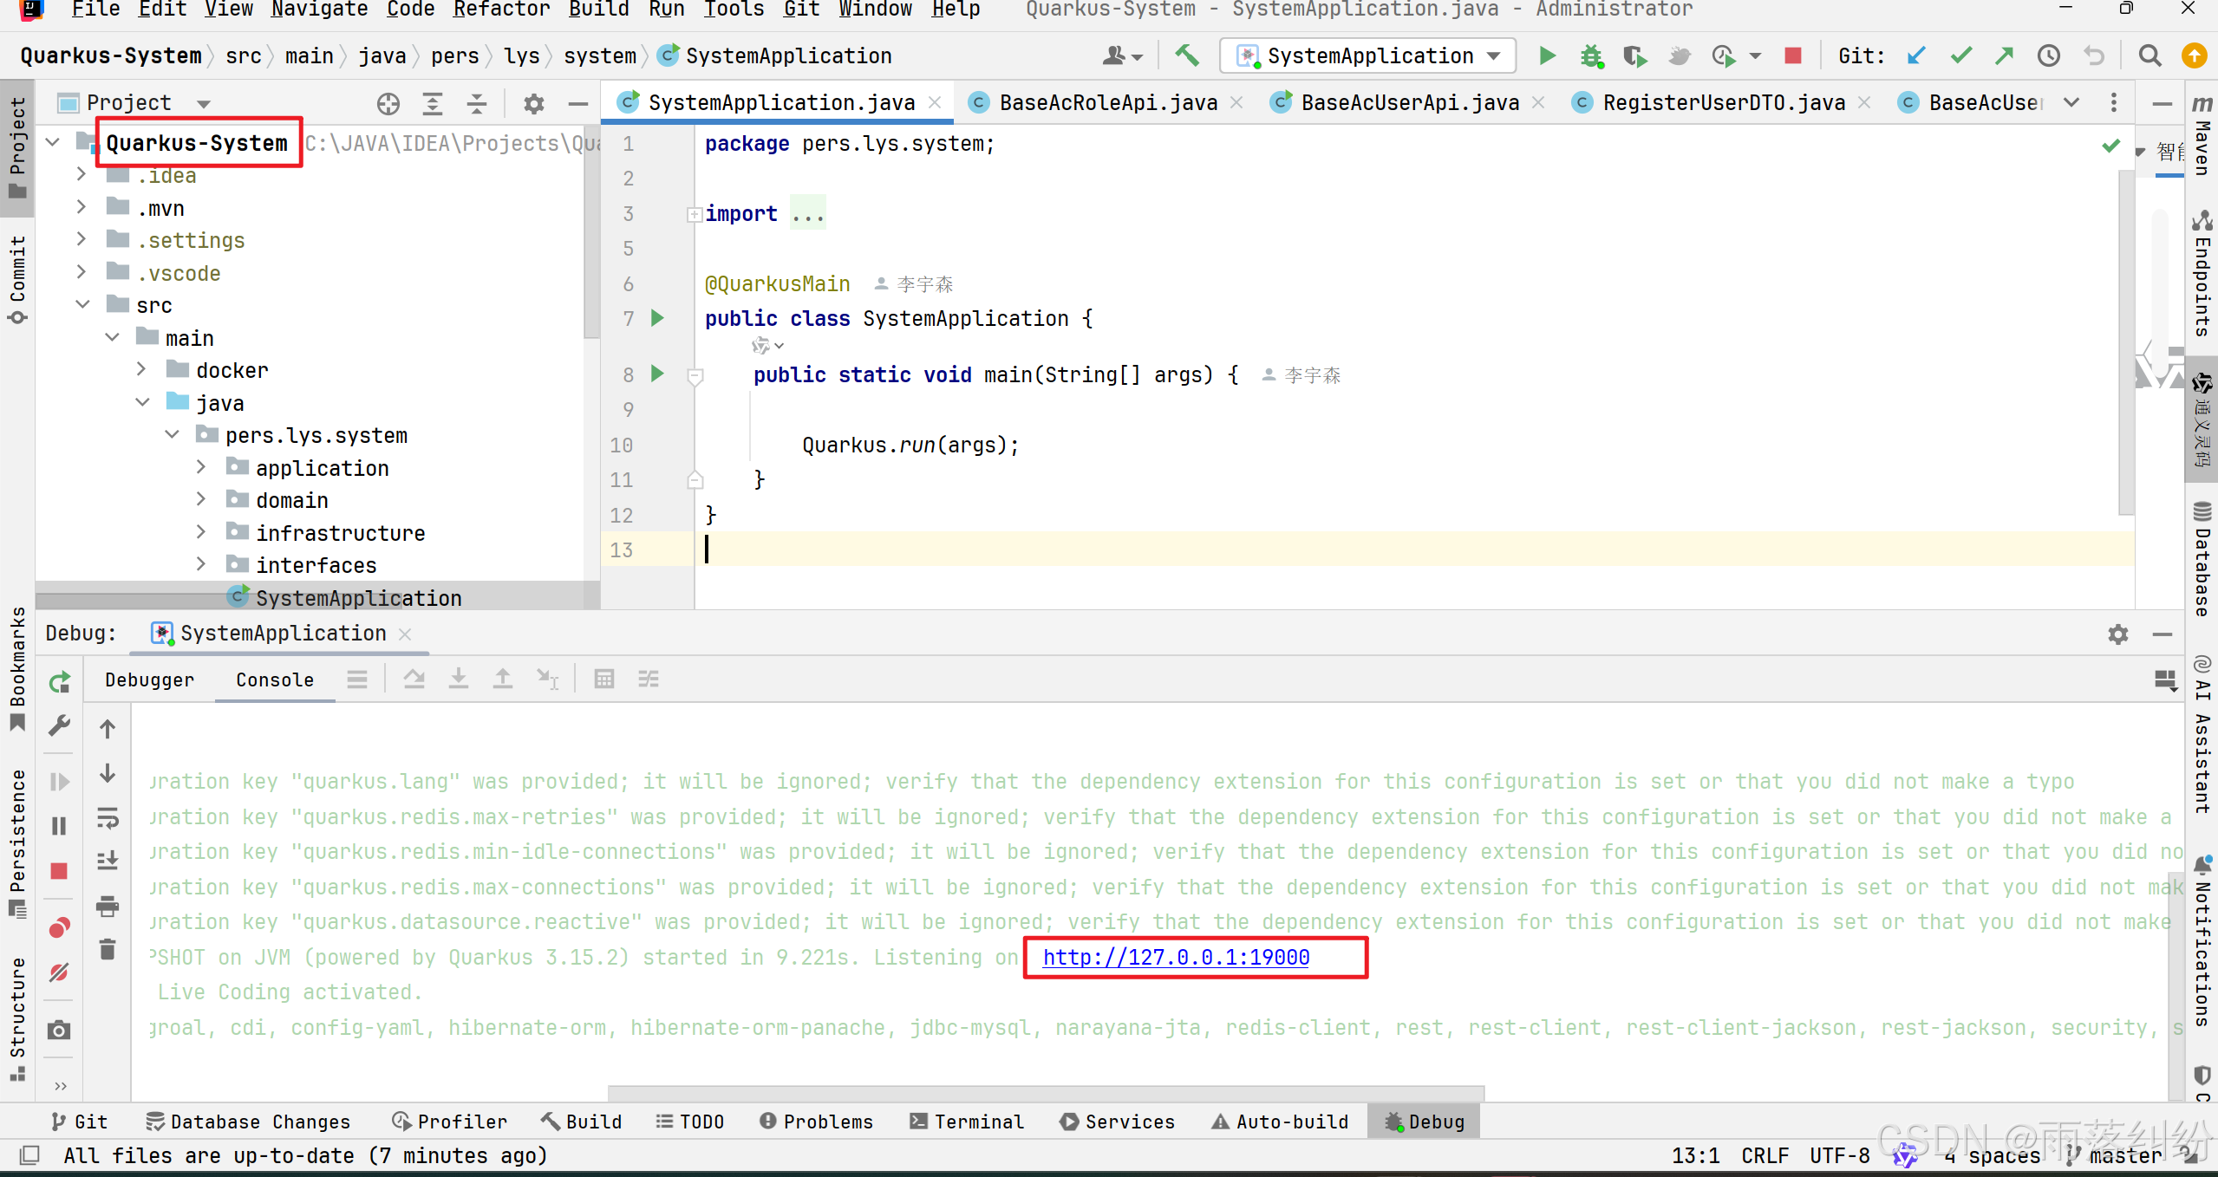Switch to BaseAcRoleApi.java tab

pyautogui.click(x=1106, y=103)
